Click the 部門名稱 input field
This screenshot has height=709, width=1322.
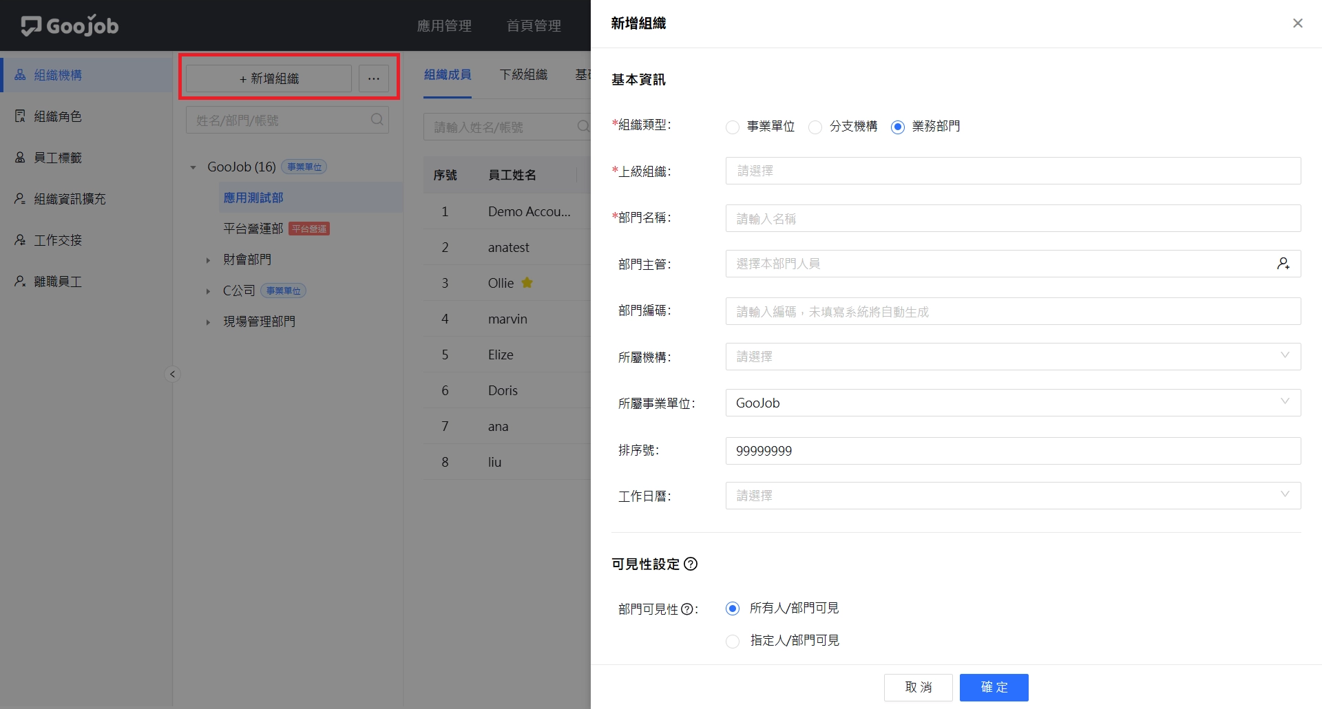click(1013, 218)
